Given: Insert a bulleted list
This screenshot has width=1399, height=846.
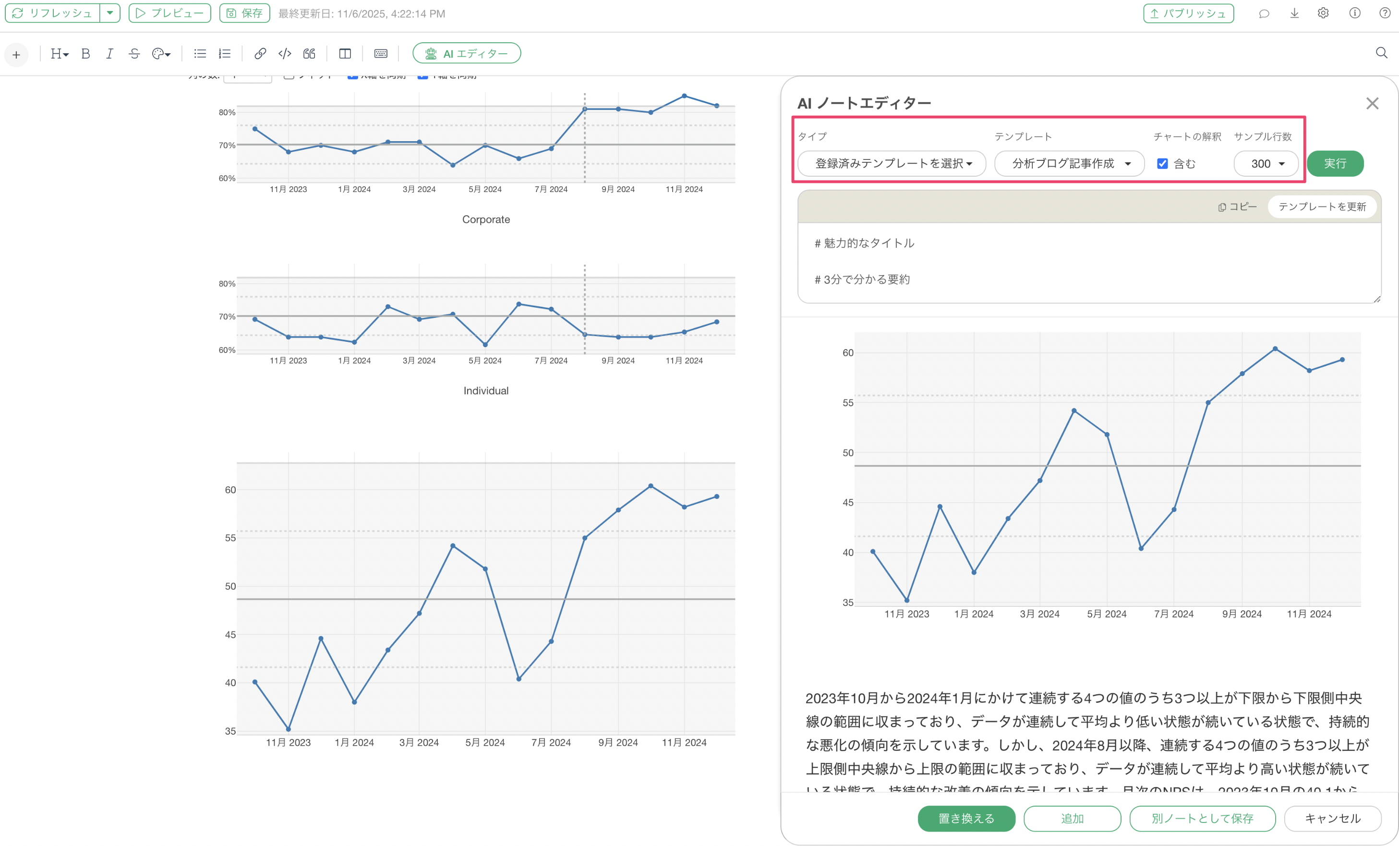Looking at the screenshot, I should click(200, 53).
